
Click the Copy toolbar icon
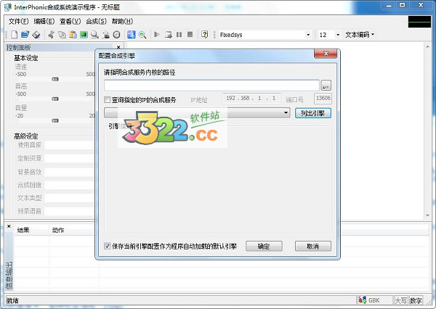[x=62, y=35]
